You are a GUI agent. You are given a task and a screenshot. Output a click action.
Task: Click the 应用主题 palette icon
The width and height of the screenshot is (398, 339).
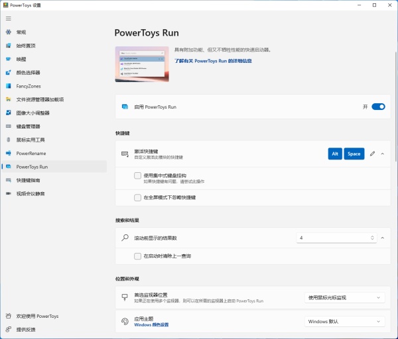125,321
